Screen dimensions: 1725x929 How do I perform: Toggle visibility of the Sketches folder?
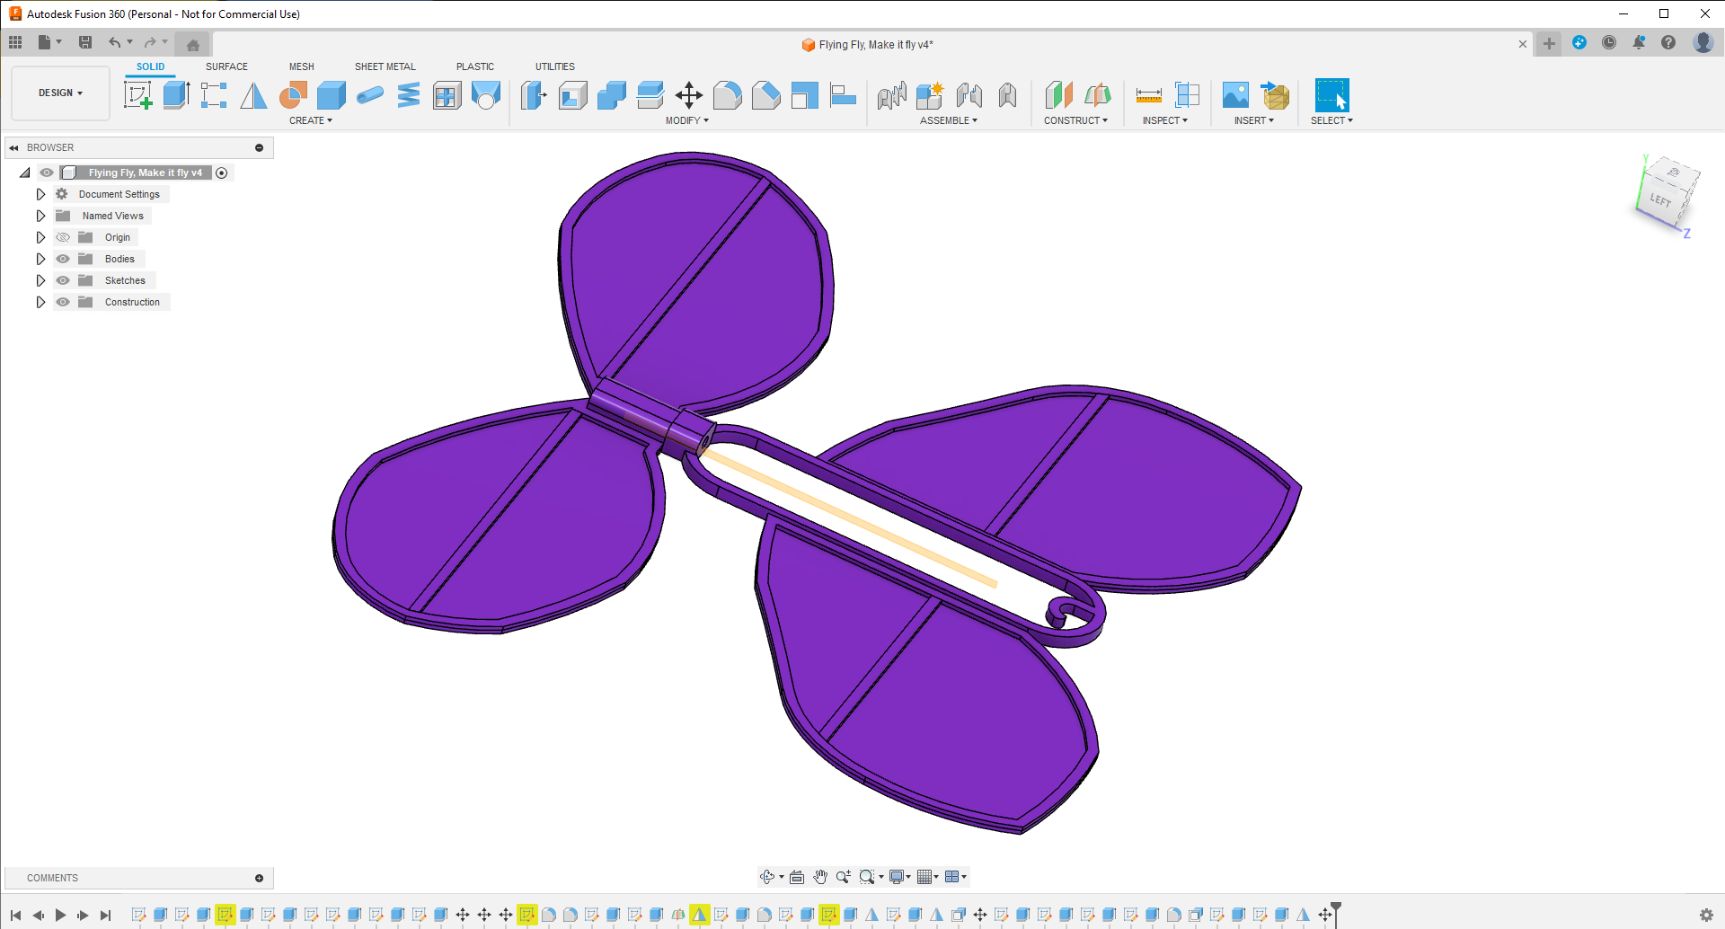[x=63, y=280]
